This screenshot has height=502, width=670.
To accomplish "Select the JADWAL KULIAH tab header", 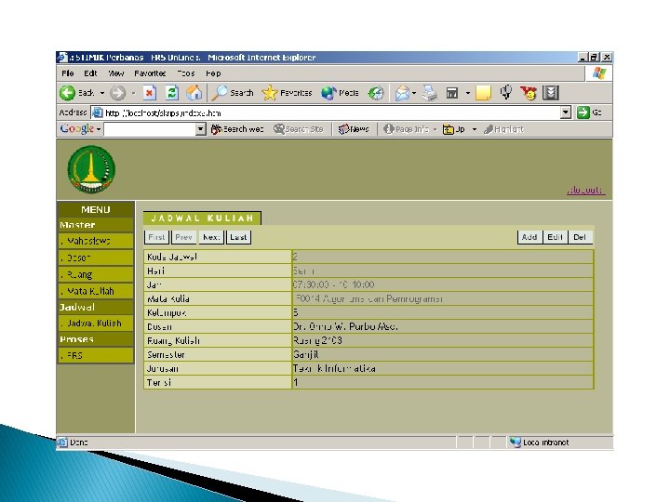I will 202,218.
